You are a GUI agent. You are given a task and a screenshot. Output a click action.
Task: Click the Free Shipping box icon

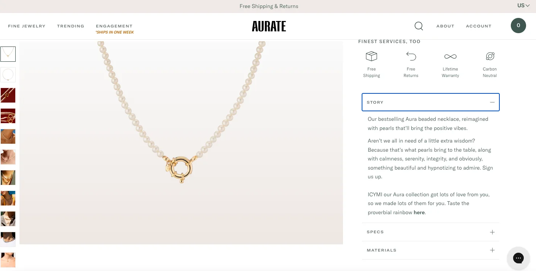tap(371, 56)
